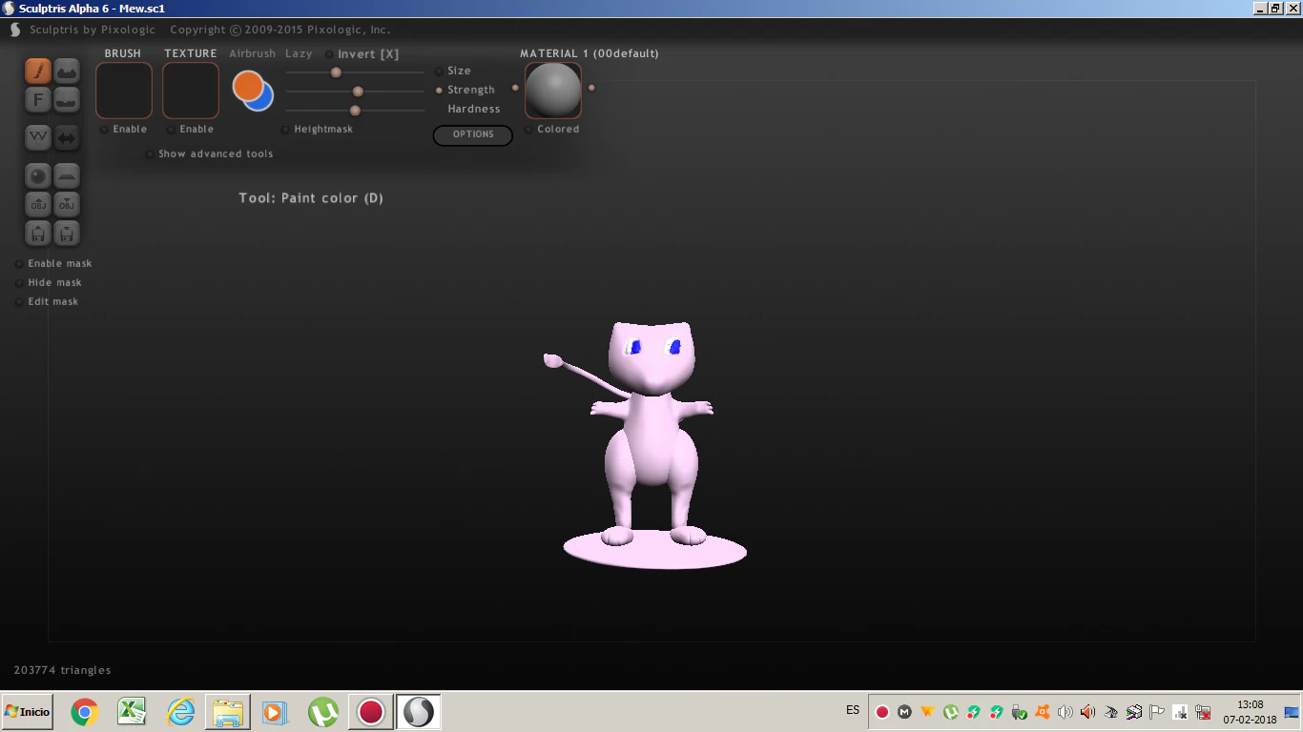This screenshot has width=1303, height=732.
Task: Open the OPTIONS button
Action: click(x=473, y=134)
